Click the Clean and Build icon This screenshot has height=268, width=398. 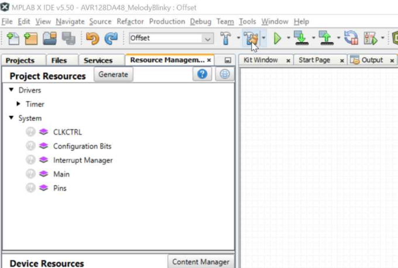click(251, 39)
